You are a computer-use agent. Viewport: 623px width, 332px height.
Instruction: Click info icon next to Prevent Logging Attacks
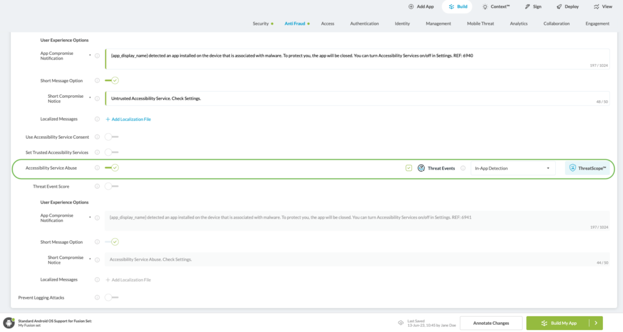pos(97,298)
